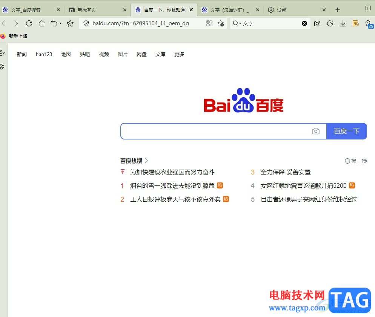Open 文库 link
Viewport: 375px width, 317px height.
coord(160,54)
